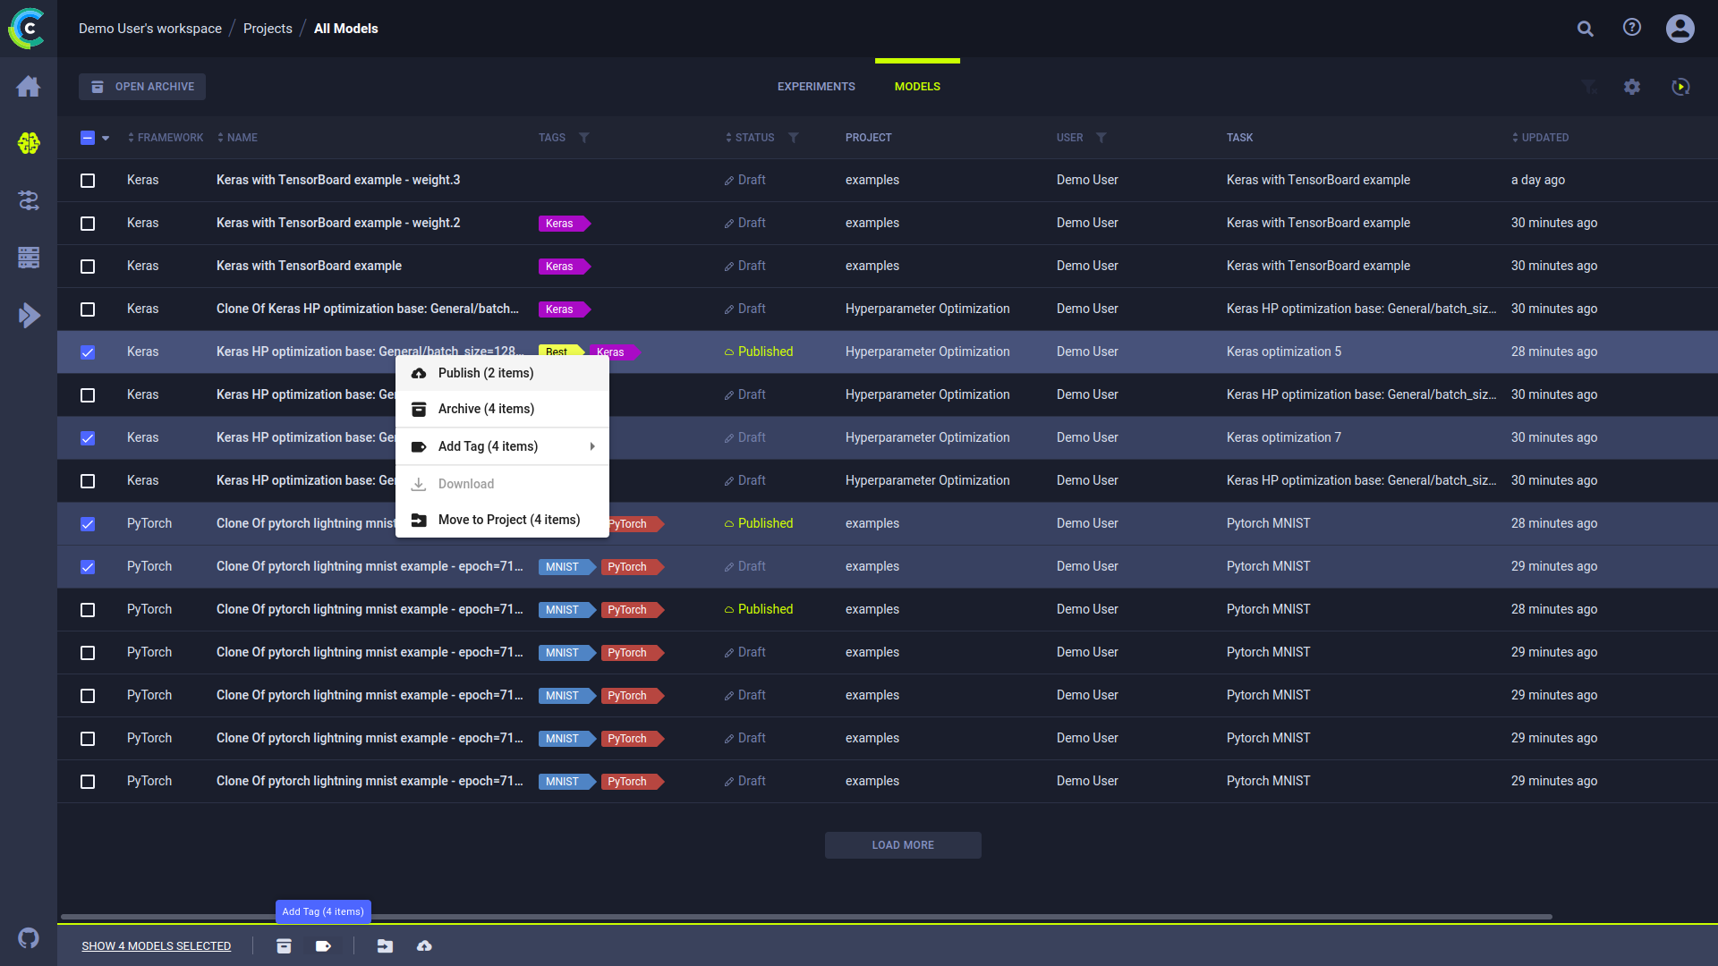Uncheck the Keras optimization 5 row checkbox
This screenshot has height=966, width=1718.
point(88,352)
